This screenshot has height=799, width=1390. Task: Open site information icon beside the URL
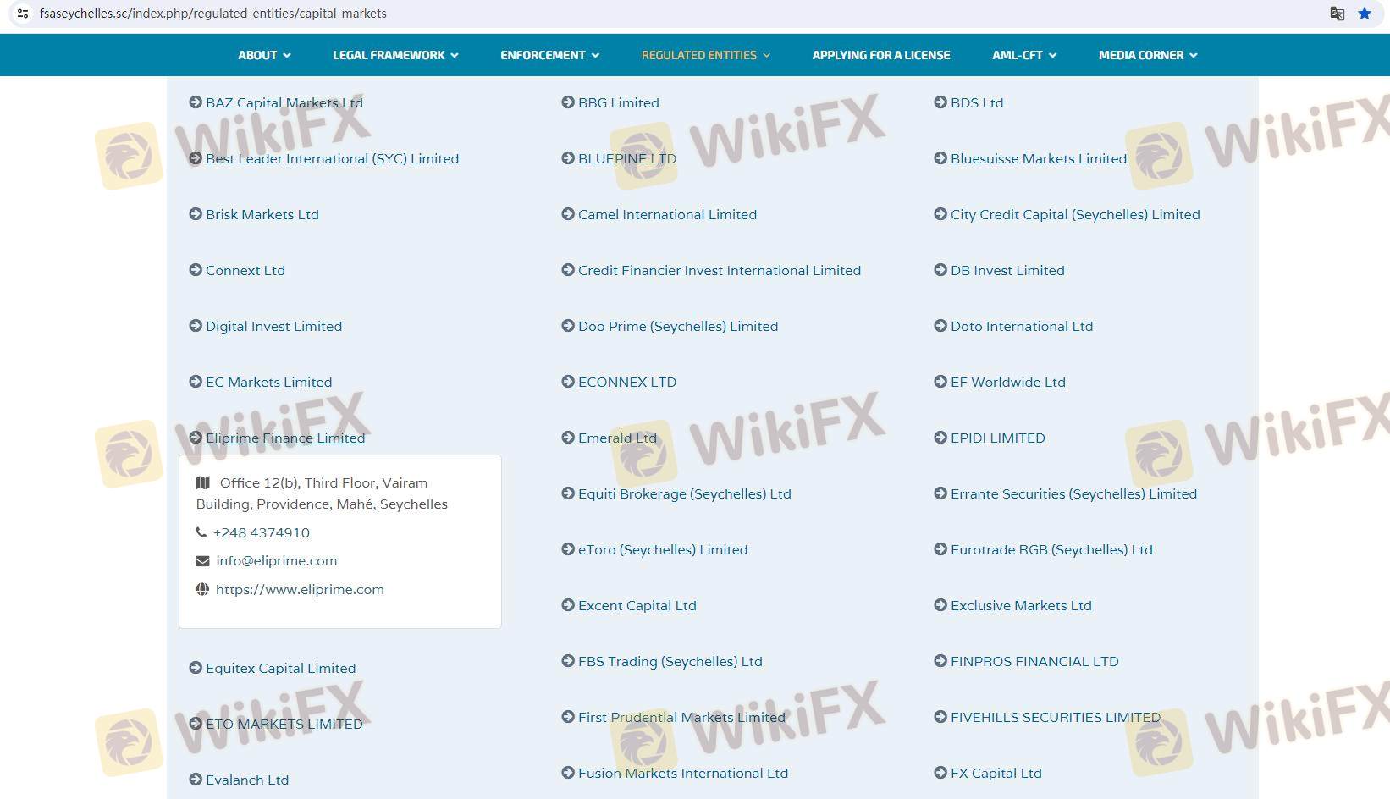(23, 14)
